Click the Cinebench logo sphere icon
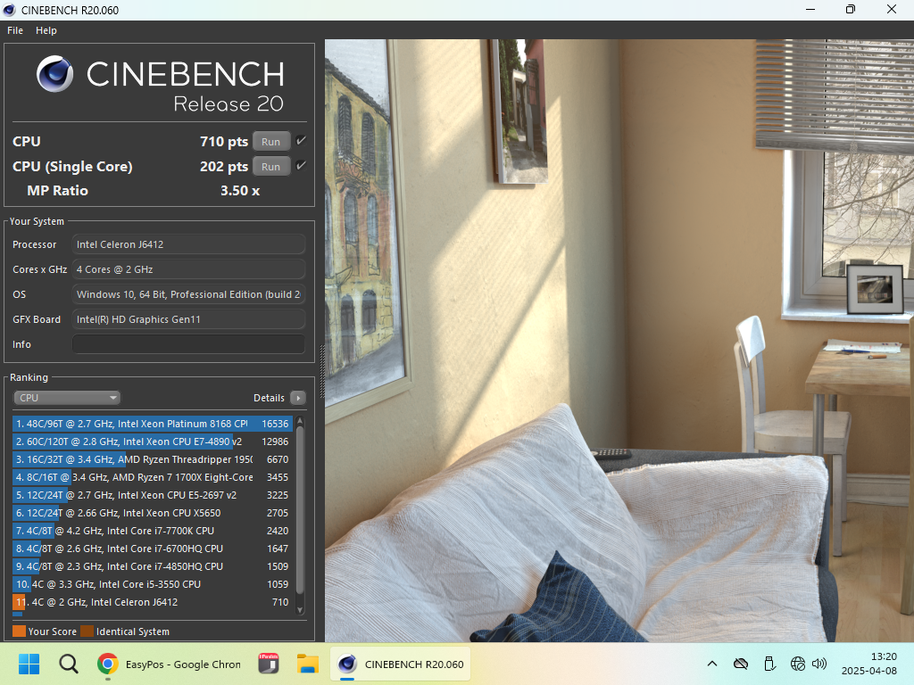The width and height of the screenshot is (914, 685). [x=55, y=74]
